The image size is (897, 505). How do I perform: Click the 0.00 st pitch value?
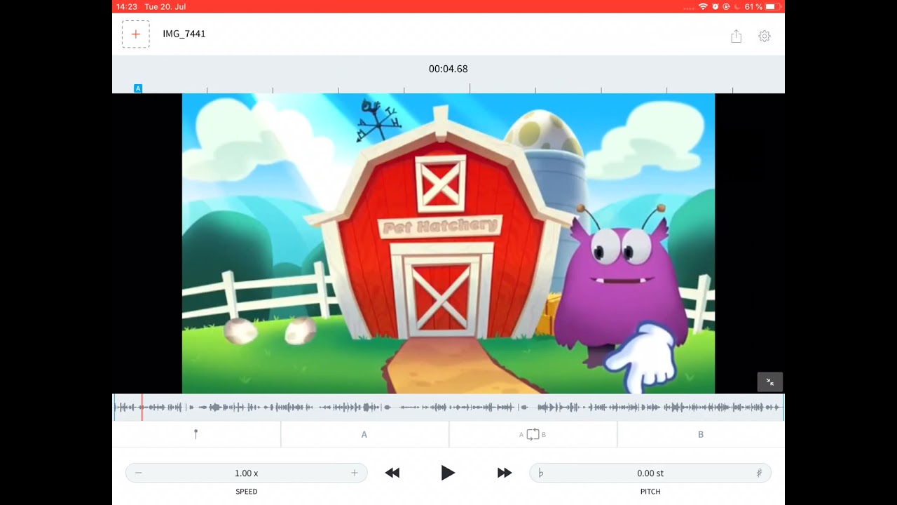[x=650, y=473]
